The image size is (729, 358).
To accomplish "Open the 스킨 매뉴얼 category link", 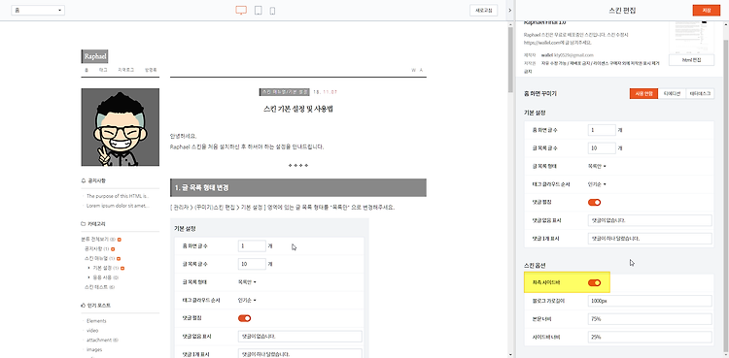I will coord(96,259).
